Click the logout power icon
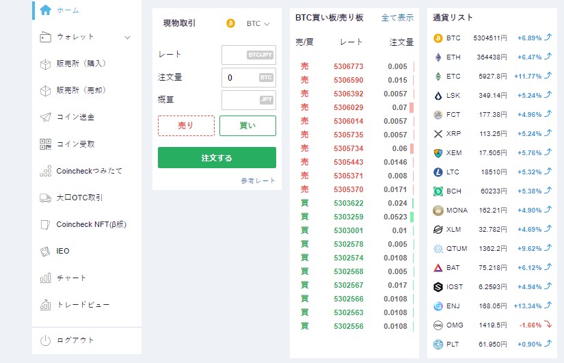The image size is (564, 363). [x=45, y=340]
